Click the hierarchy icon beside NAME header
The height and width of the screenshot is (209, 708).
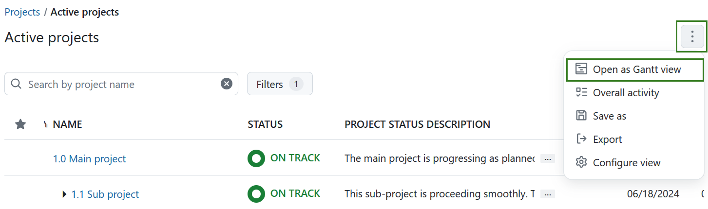[x=46, y=125]
